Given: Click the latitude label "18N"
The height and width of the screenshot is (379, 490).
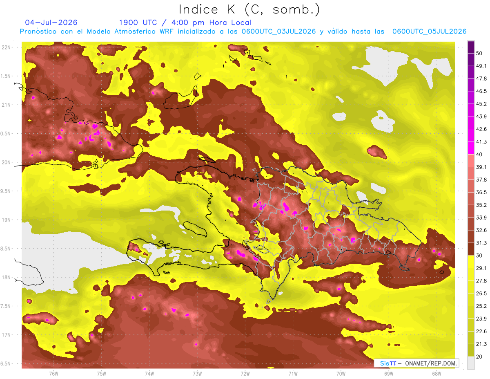Looking at the screenshot, I should (6, 277).
